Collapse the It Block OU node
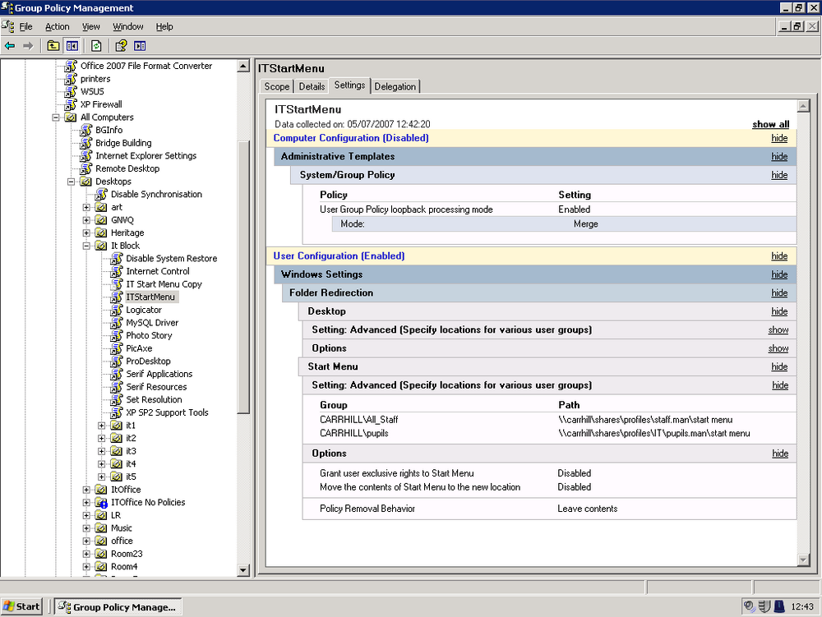 click(86, 246)
